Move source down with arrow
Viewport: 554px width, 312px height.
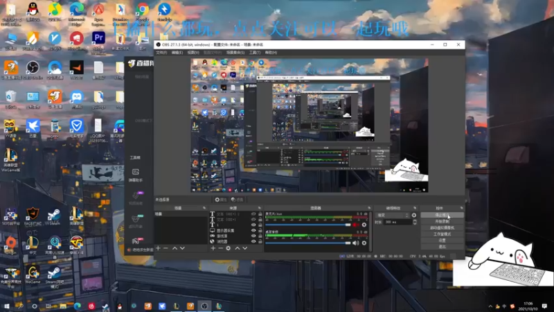pos(245,248)
